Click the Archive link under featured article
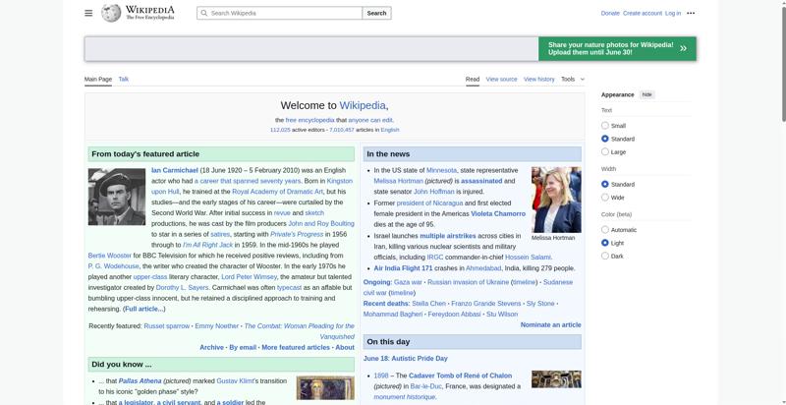 (211, 347)
